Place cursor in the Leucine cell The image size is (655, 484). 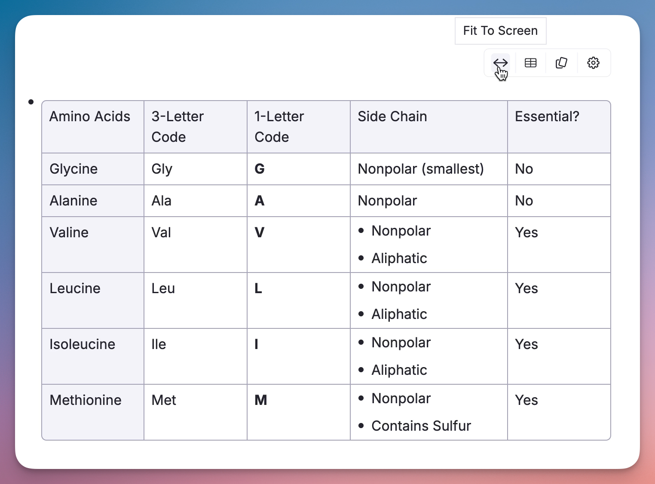point(75,288)
